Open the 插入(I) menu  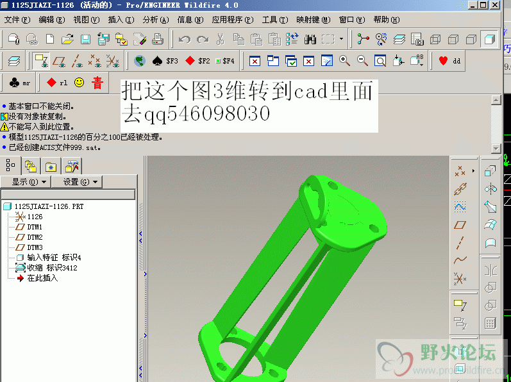(121, 20)
